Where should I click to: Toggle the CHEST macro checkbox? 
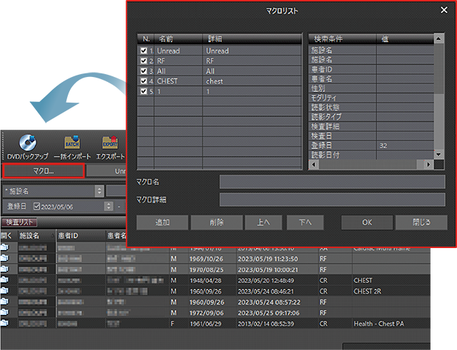145,81
